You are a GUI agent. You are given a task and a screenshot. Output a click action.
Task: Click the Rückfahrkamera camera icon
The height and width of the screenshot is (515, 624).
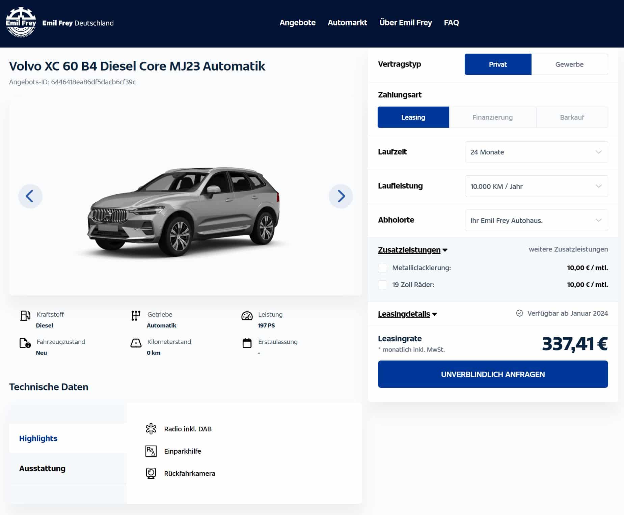tap(151, 473)
